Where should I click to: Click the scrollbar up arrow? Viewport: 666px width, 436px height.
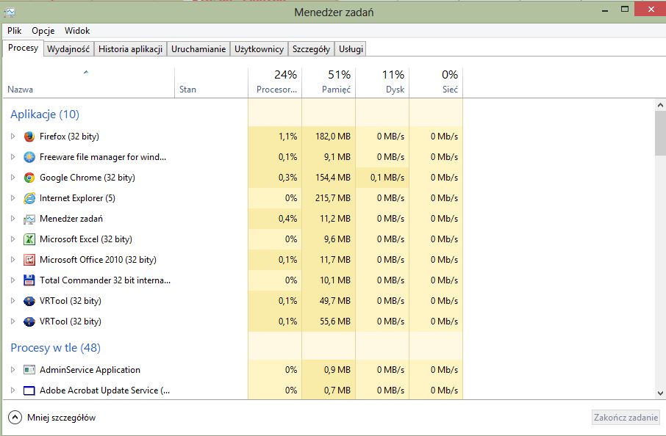click(660, 104)
